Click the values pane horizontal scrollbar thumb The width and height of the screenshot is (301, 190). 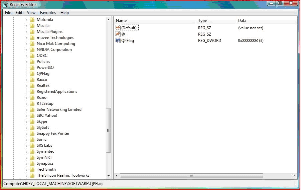[191, 176]
